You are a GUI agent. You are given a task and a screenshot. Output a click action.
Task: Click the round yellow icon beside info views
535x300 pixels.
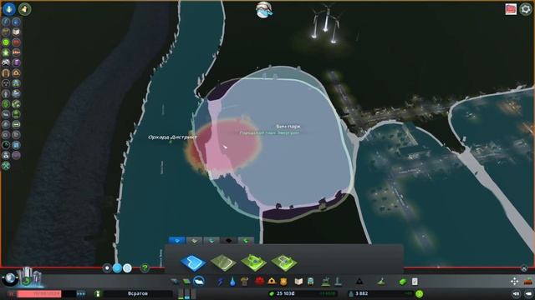click(x=24, y=9)
